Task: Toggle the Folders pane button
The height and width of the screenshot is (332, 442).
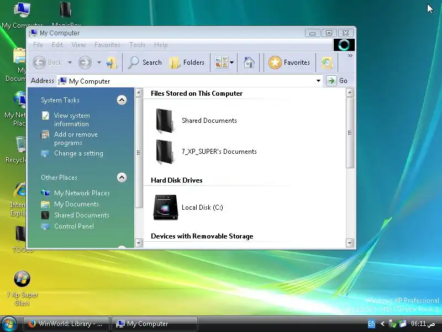Action: point(187,63)
